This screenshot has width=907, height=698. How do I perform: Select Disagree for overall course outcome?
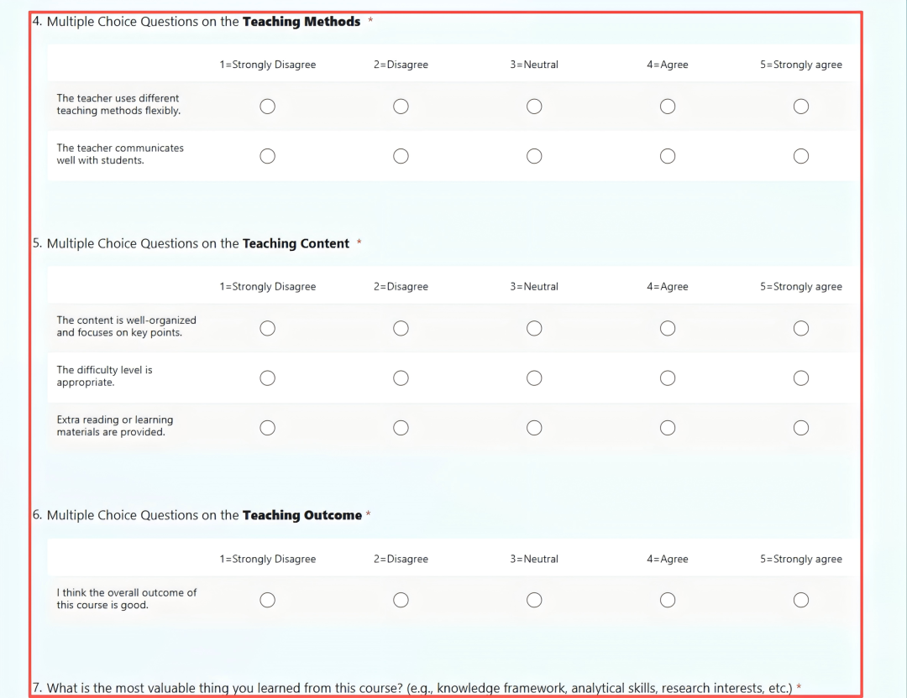(401, 600)
